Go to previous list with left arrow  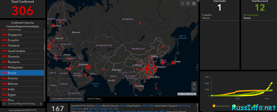(4, 104)
